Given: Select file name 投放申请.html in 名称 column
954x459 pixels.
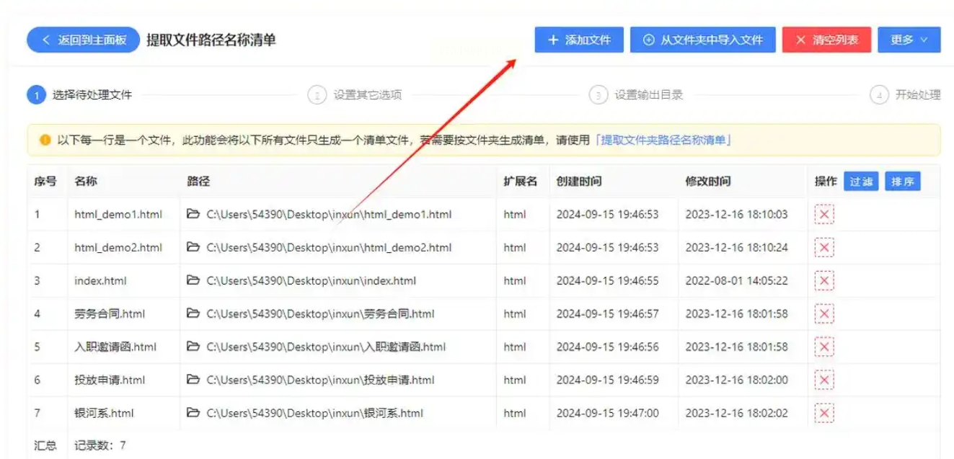Looking at the screenshot, I should (x=110, y=380).
